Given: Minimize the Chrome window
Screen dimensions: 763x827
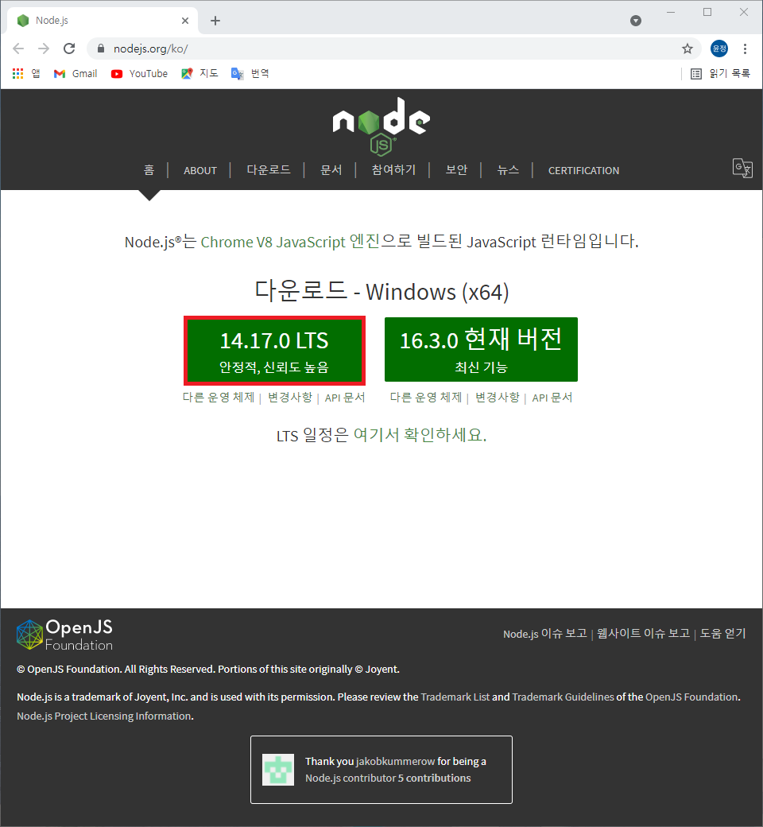Looking at the screenshot, I should 671,12.
